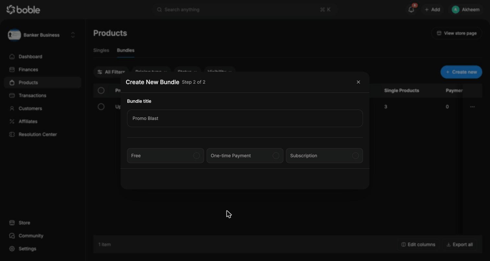Click the View store page button
This screenshot has width=490, height=261.
pyautogui.click(x=457, y=33)
